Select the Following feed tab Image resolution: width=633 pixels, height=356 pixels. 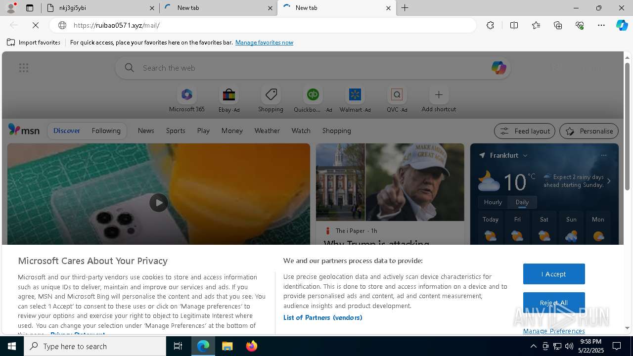click(106, 131)
